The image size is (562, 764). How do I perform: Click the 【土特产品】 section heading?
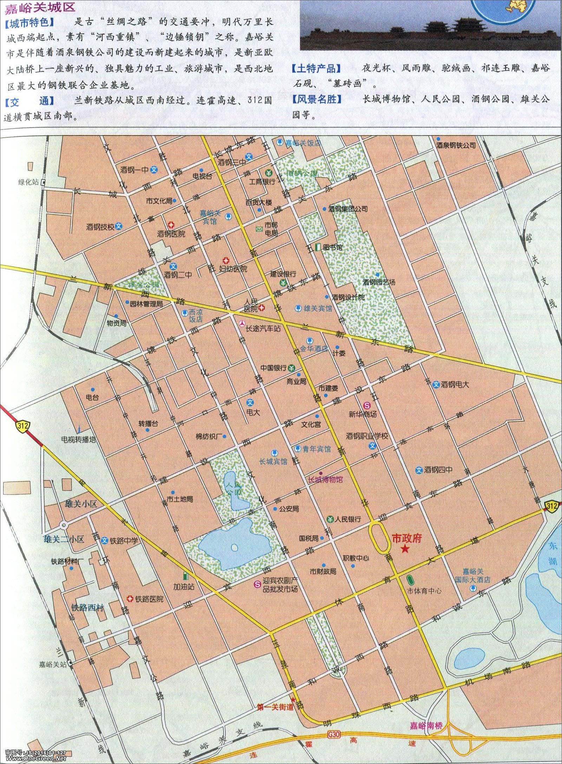(317, 68)
